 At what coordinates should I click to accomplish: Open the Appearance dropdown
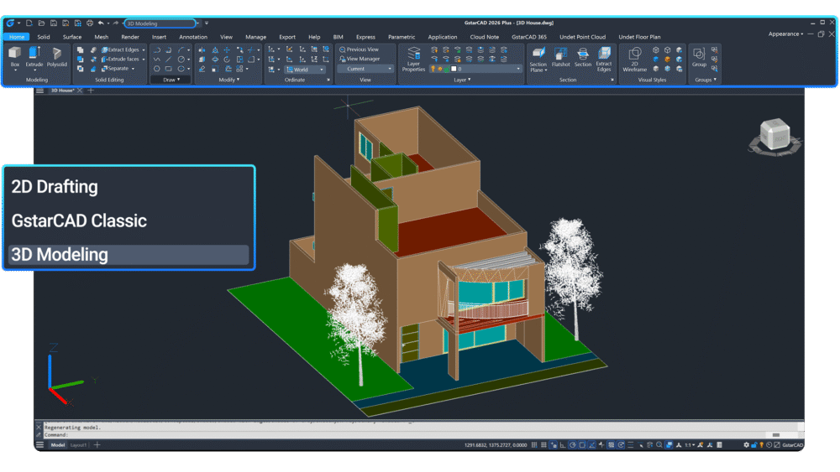785,34
